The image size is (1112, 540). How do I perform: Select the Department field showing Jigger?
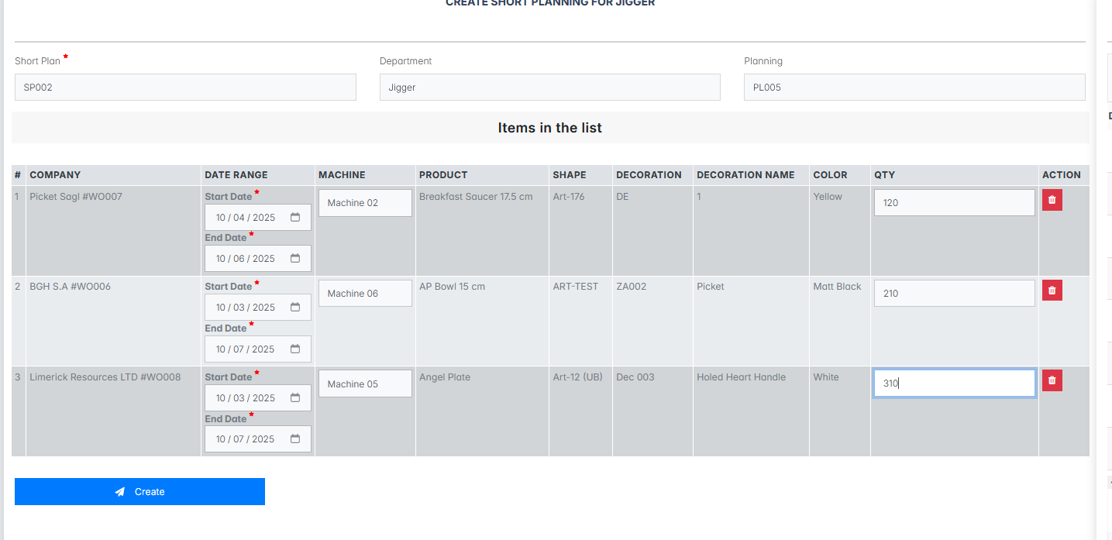549,88
